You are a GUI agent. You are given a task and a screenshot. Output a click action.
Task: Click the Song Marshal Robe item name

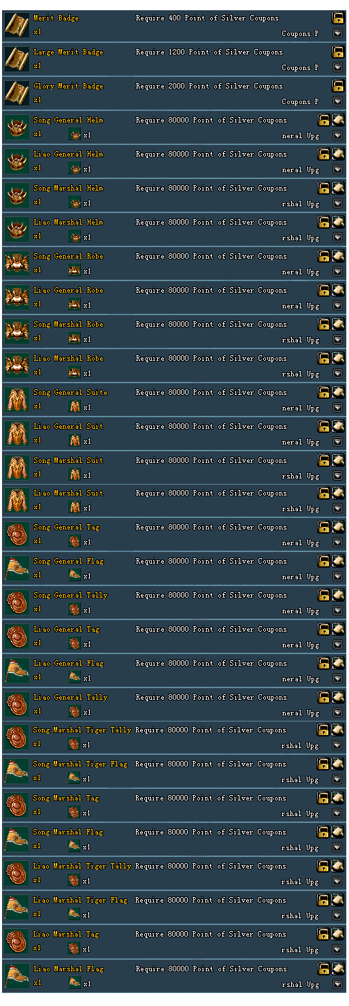pyautogui.click(x=69, y=324)
